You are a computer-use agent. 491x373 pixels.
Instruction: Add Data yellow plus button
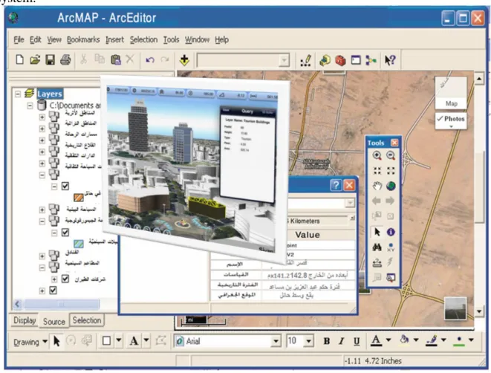184,60
